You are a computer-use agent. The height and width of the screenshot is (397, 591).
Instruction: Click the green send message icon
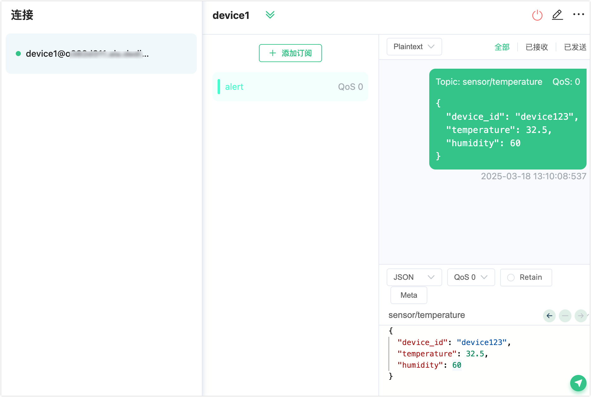[x=578, y=383]
